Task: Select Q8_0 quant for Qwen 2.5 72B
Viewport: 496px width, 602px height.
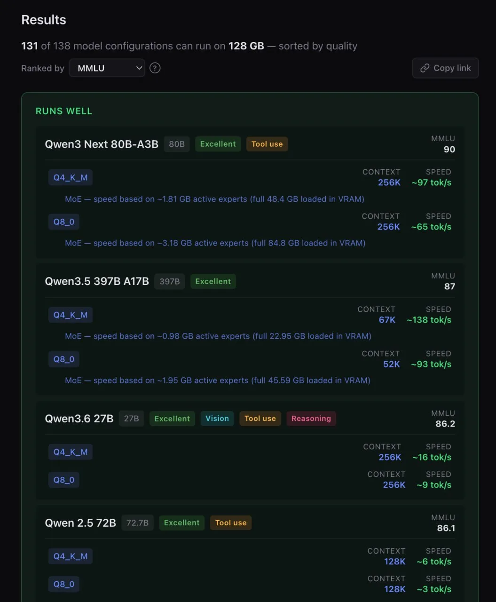Action: (x=64, y=584)
